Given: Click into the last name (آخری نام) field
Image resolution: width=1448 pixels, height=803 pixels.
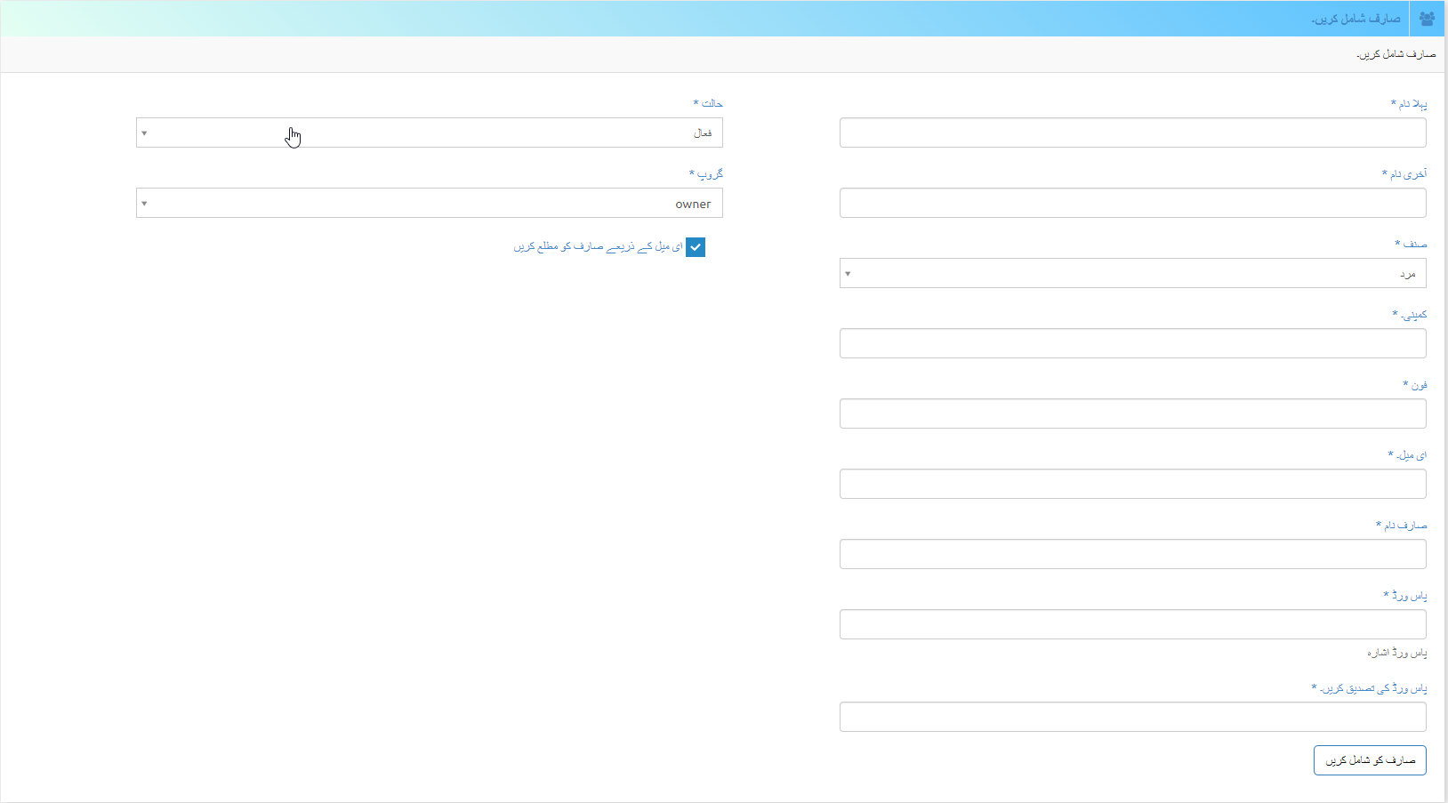Looking at the screenshot, I should [x=1132, y=204].
